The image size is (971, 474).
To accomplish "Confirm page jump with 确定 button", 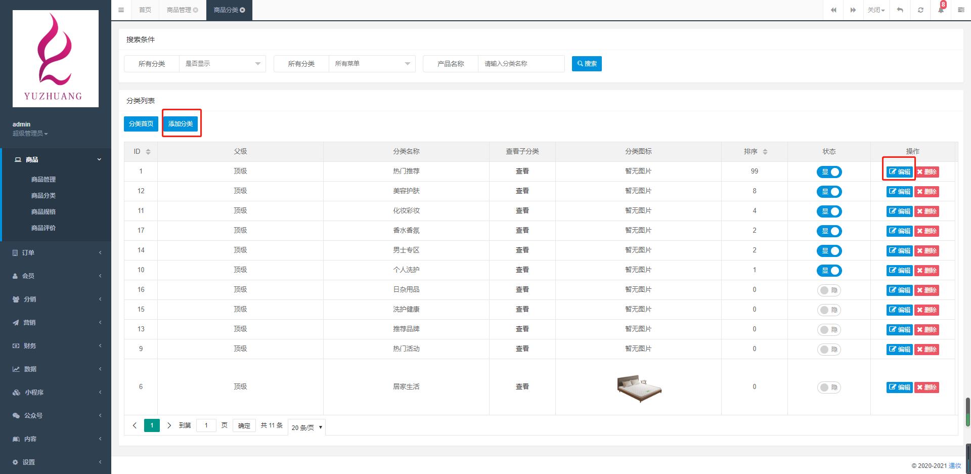I will pos(244,426).
